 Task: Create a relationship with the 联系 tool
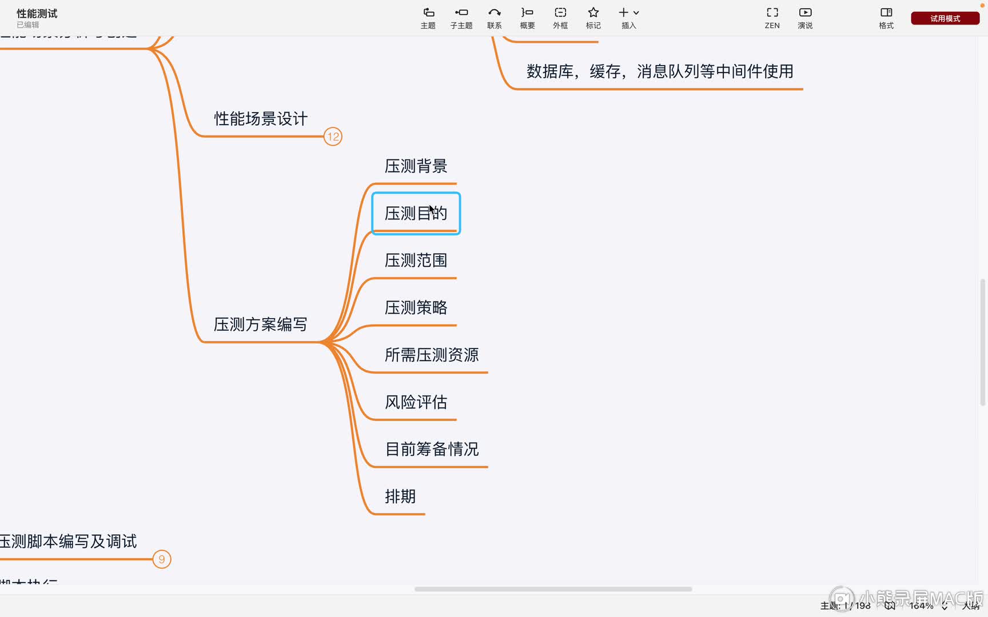click(x=494, y=18)
